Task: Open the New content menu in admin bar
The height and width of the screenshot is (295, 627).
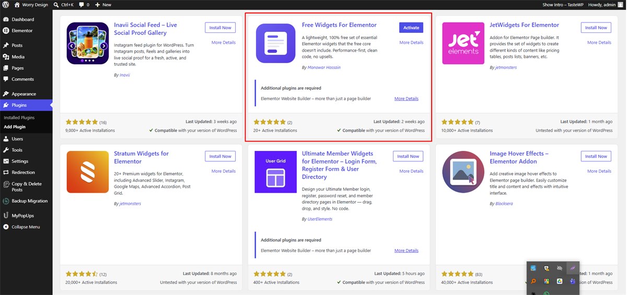Action: 103,4
